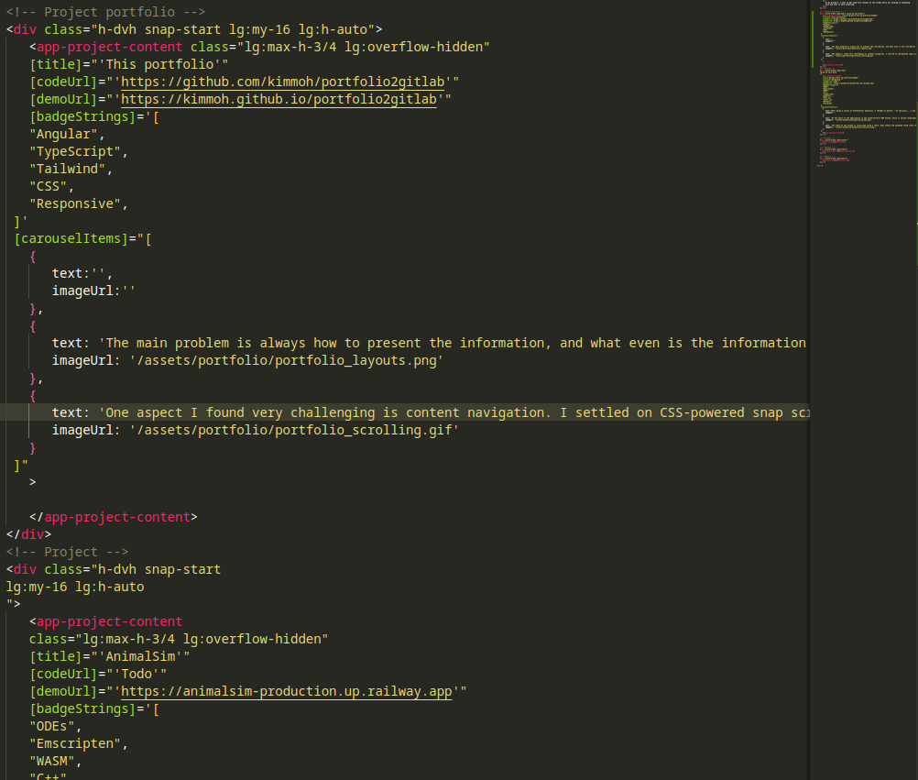Screen dimensions: 918x780
Task: Place cursor on 'Project portfolio' comment
Action: 105,12
